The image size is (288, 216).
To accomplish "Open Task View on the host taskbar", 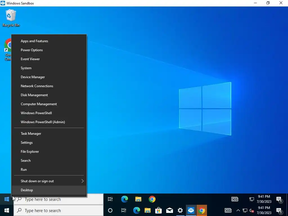I will [124, 210].
